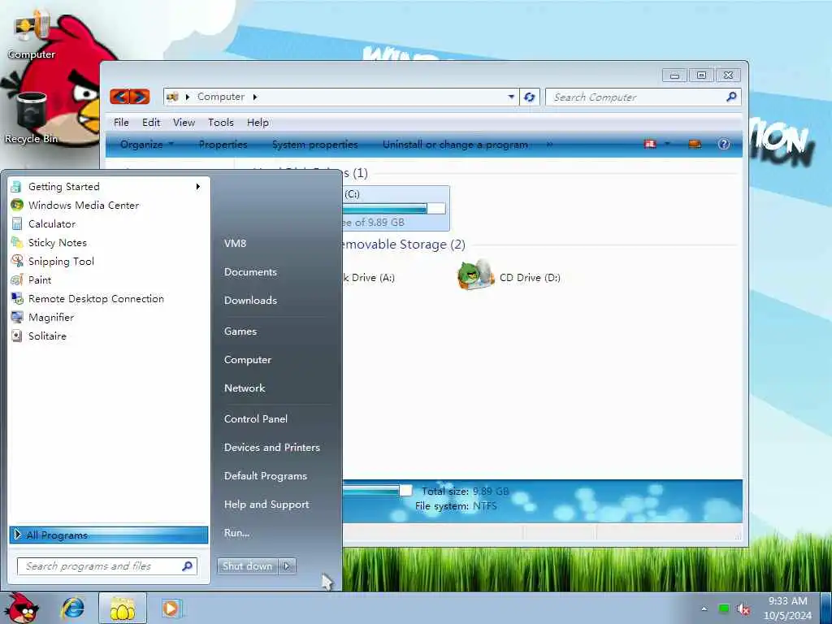Expand arrow after Computer in address bar
This screenshot has height=624, width=832.
[255, 97]
